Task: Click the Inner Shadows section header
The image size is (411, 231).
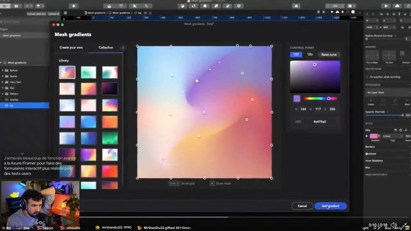Action: (x=374, y=161)
